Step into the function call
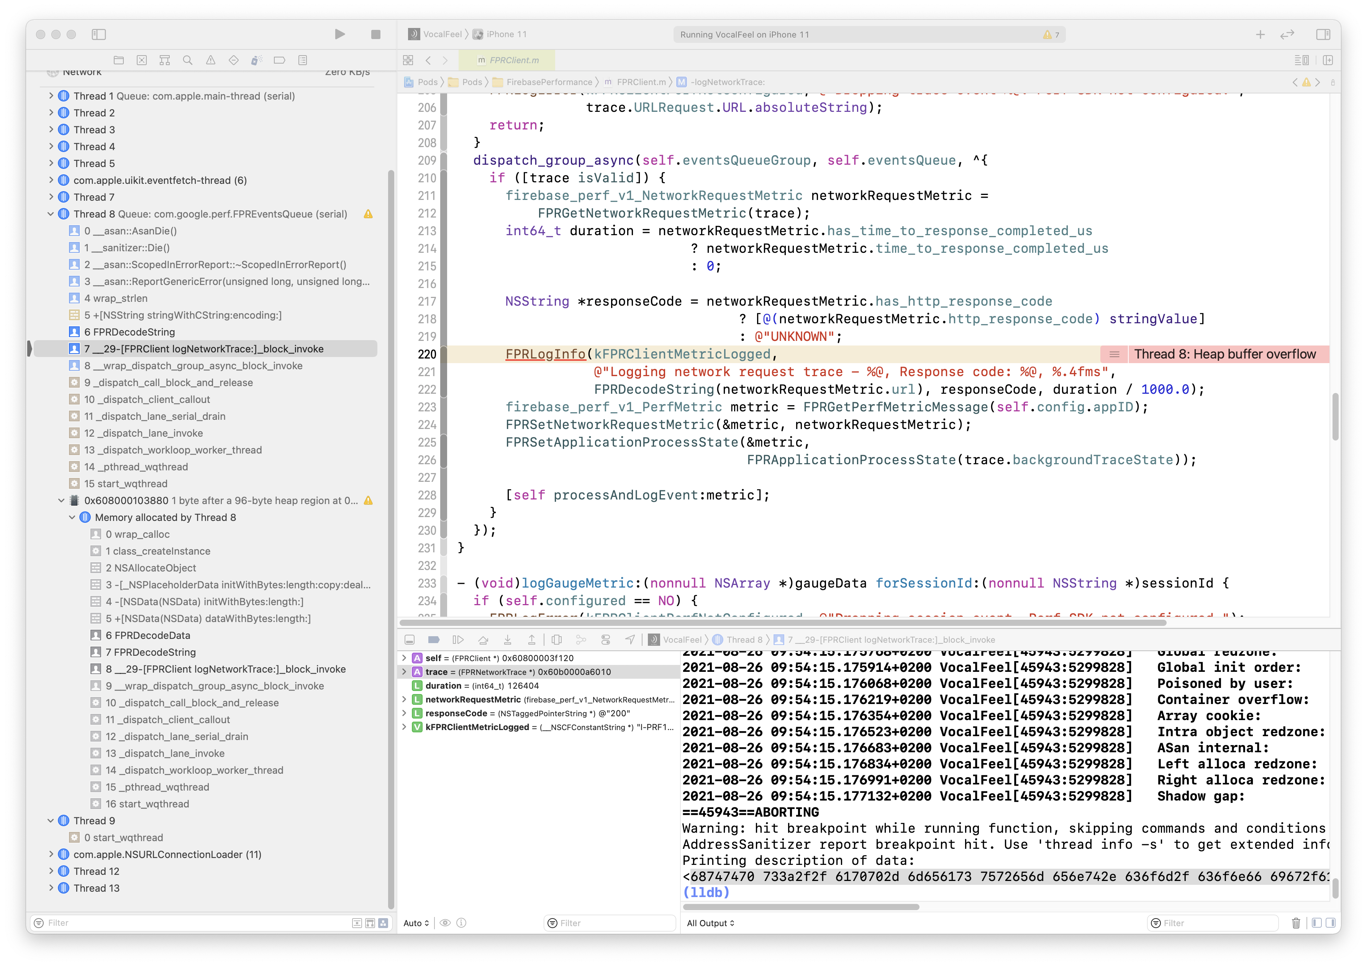The height and width of the screenshot is (966, 1367). (507, 639)
